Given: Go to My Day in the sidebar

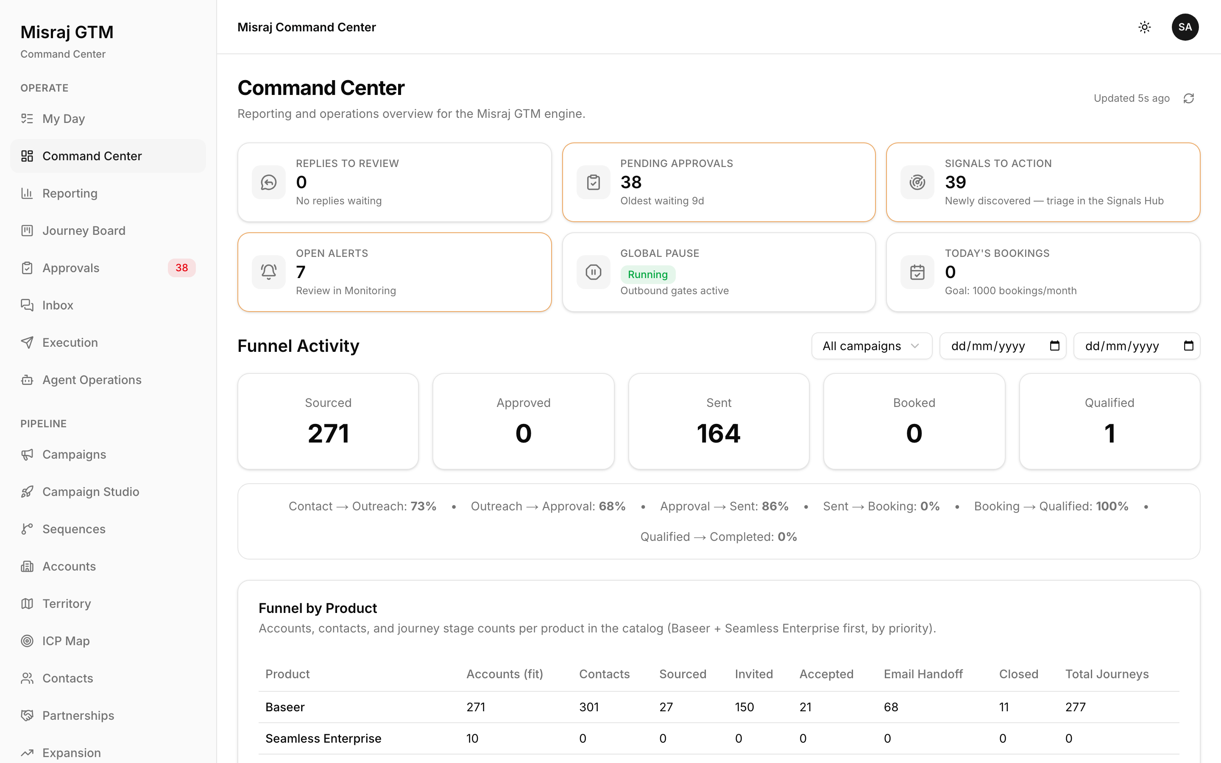Looking at the screenshot, I should click(x=108, y=119).
